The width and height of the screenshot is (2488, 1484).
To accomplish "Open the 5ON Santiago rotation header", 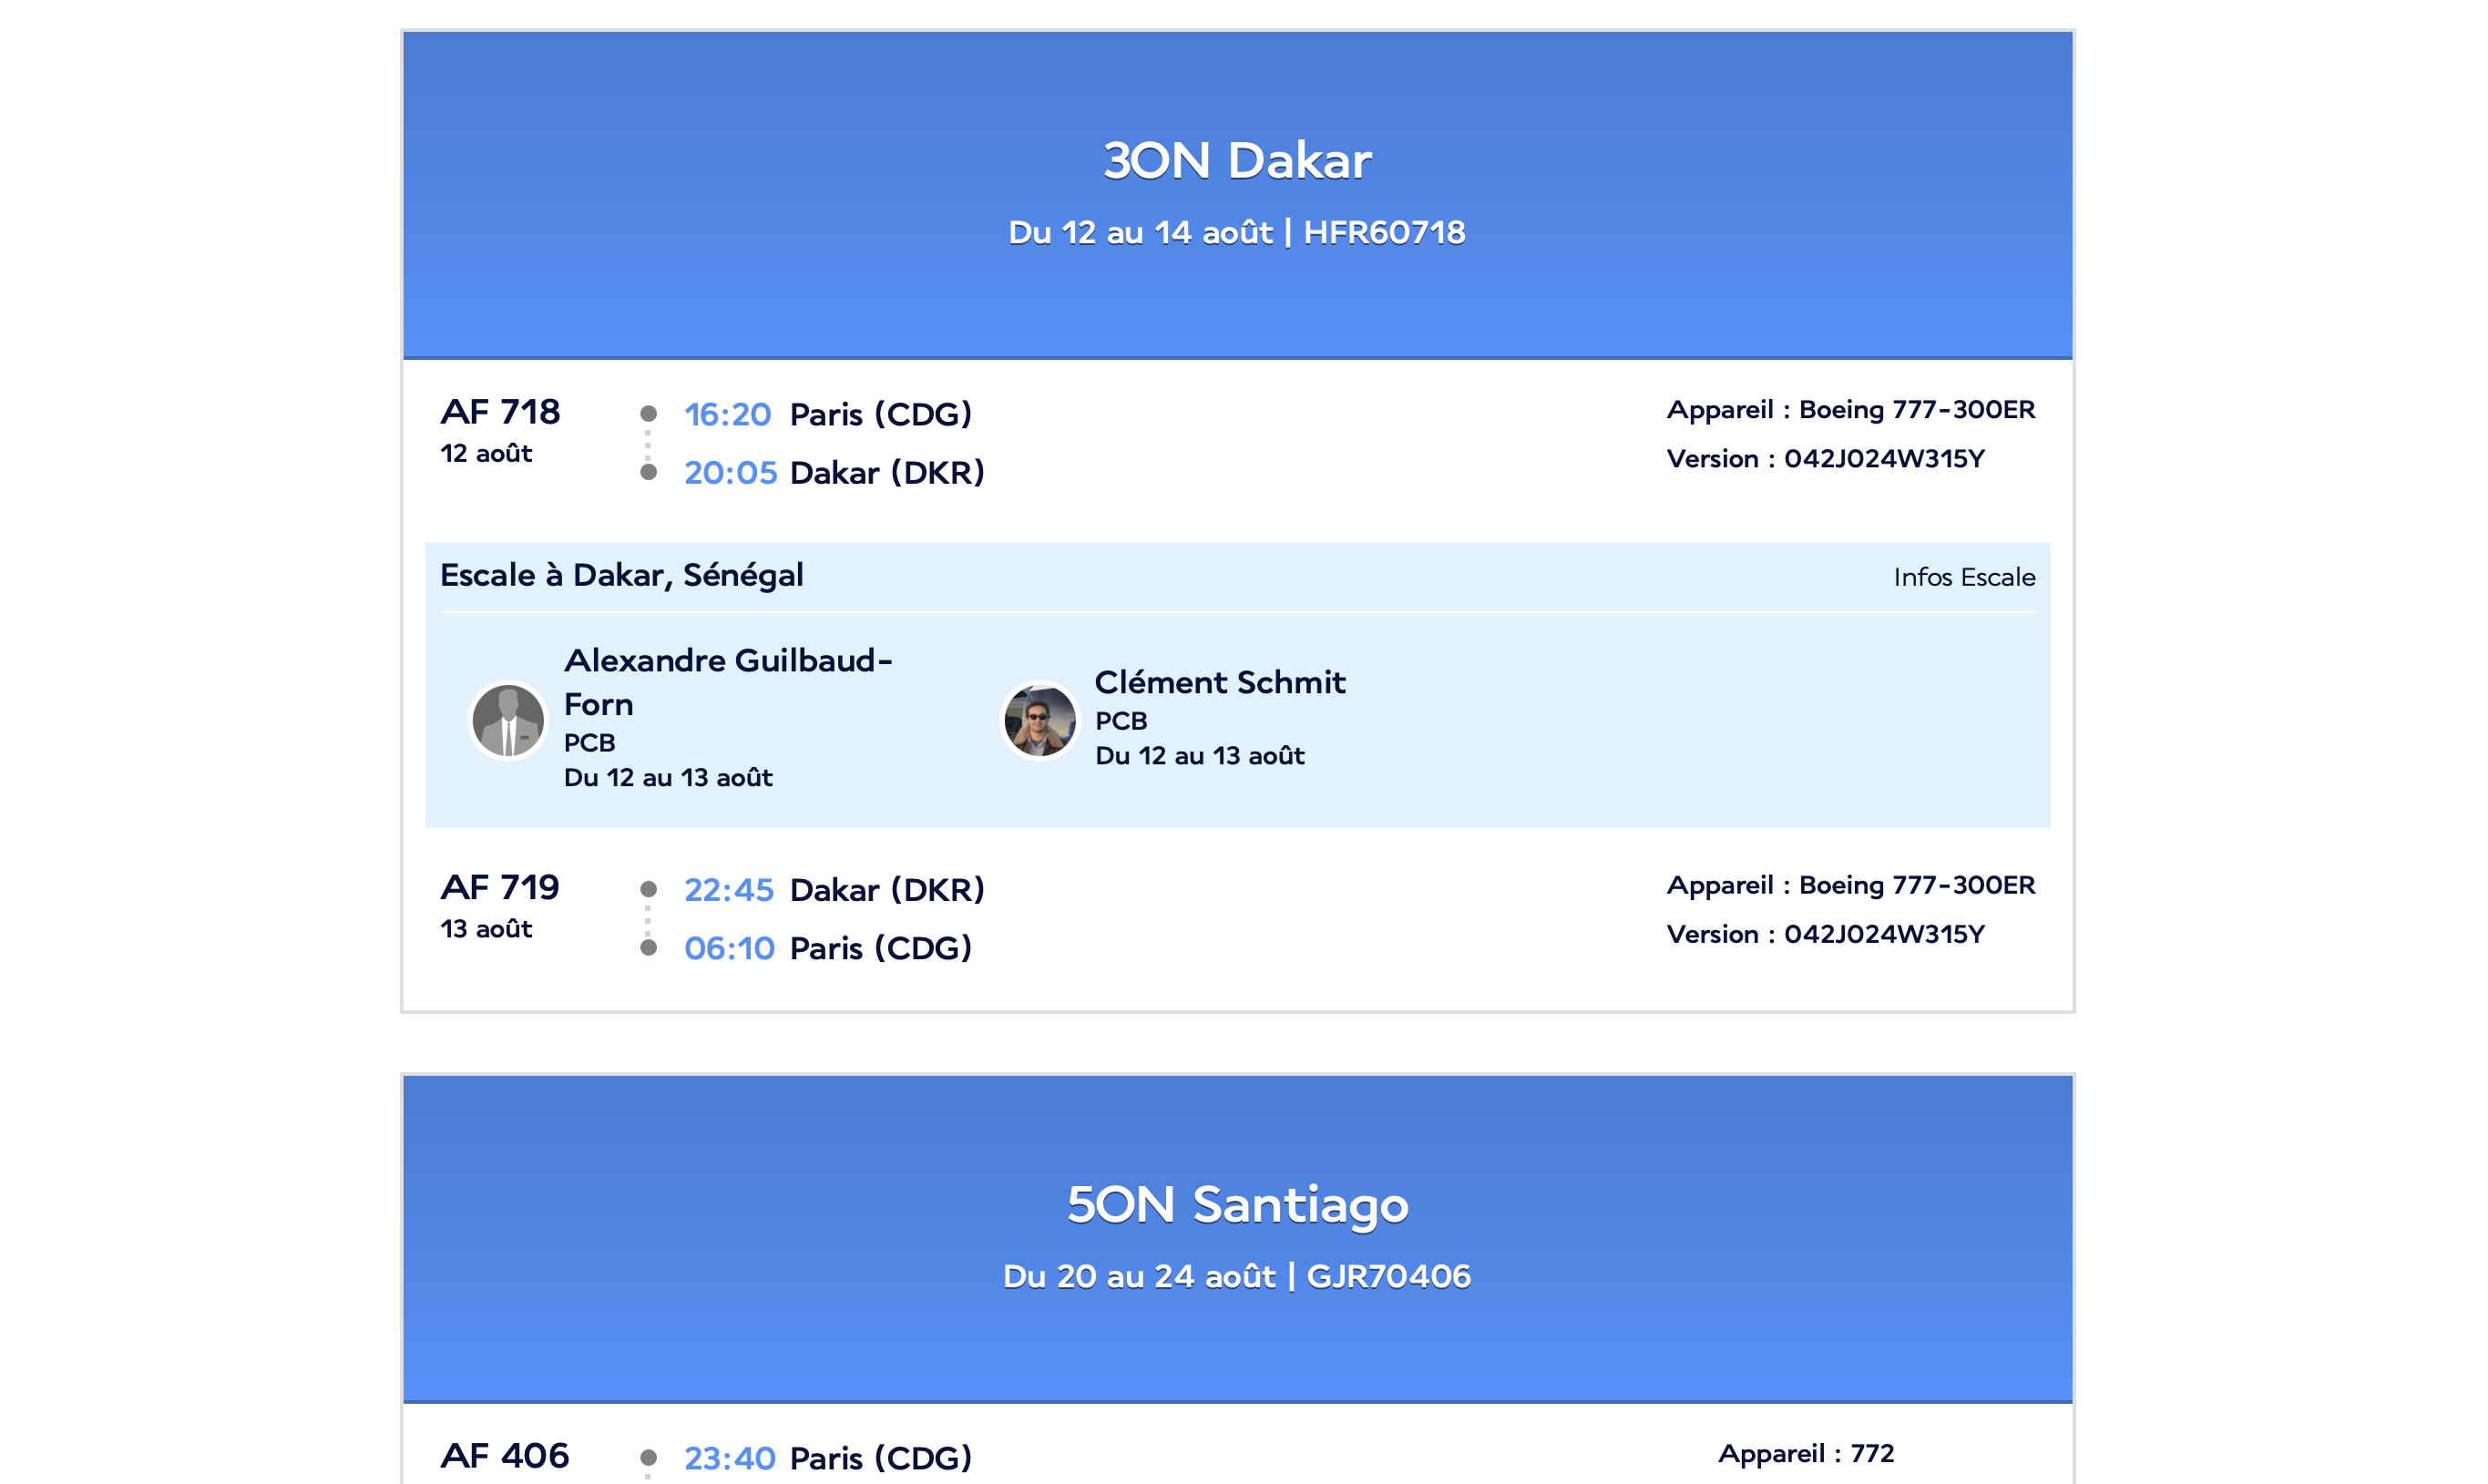I will point(1237,1205).
